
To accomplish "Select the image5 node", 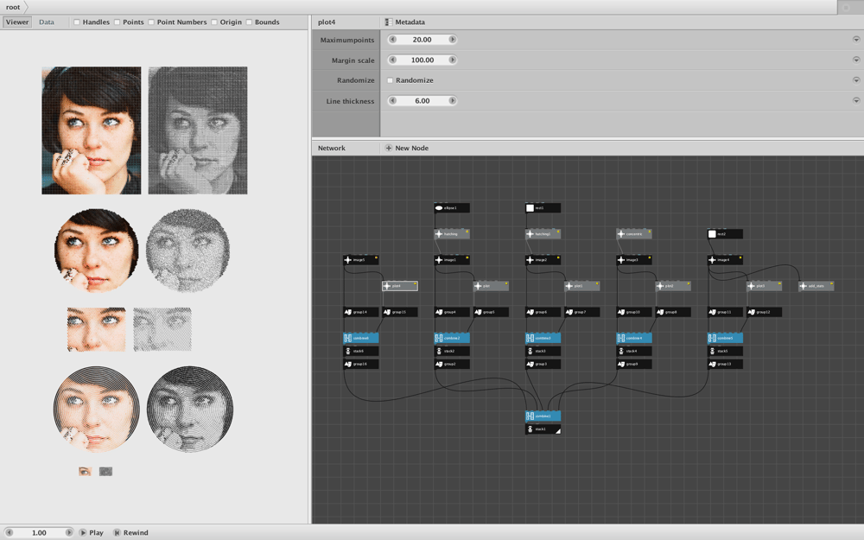I will coord(361,259).
